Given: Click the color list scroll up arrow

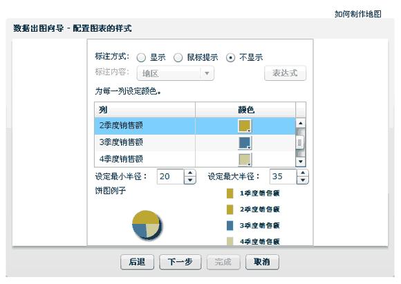Looking at the screenshot, I should (301, 123).
